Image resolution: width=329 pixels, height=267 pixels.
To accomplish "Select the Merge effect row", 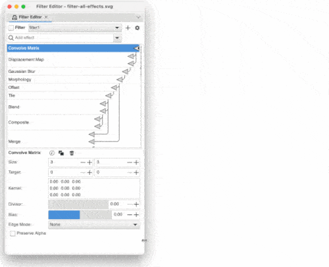I will [48, 141].
